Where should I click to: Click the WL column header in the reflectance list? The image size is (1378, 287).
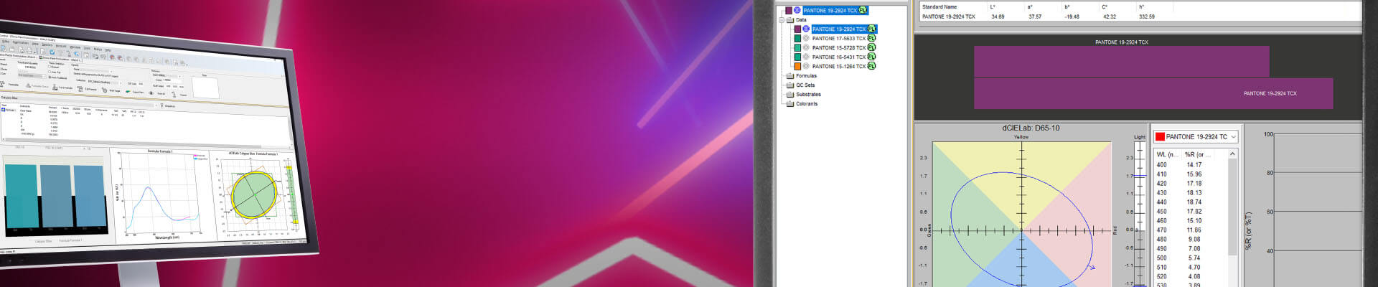coord(1167,154)
